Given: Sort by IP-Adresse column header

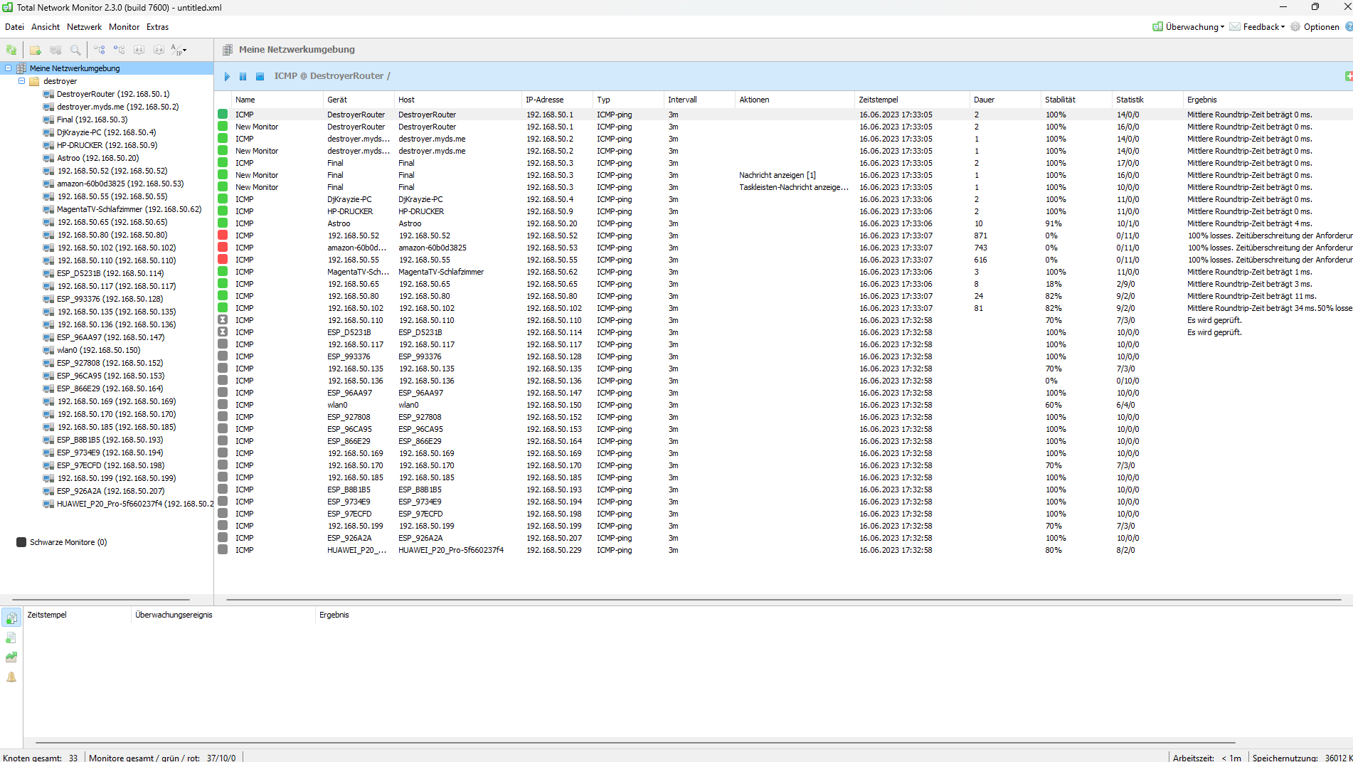Looking at the screenshot, I should pos(557,100).
